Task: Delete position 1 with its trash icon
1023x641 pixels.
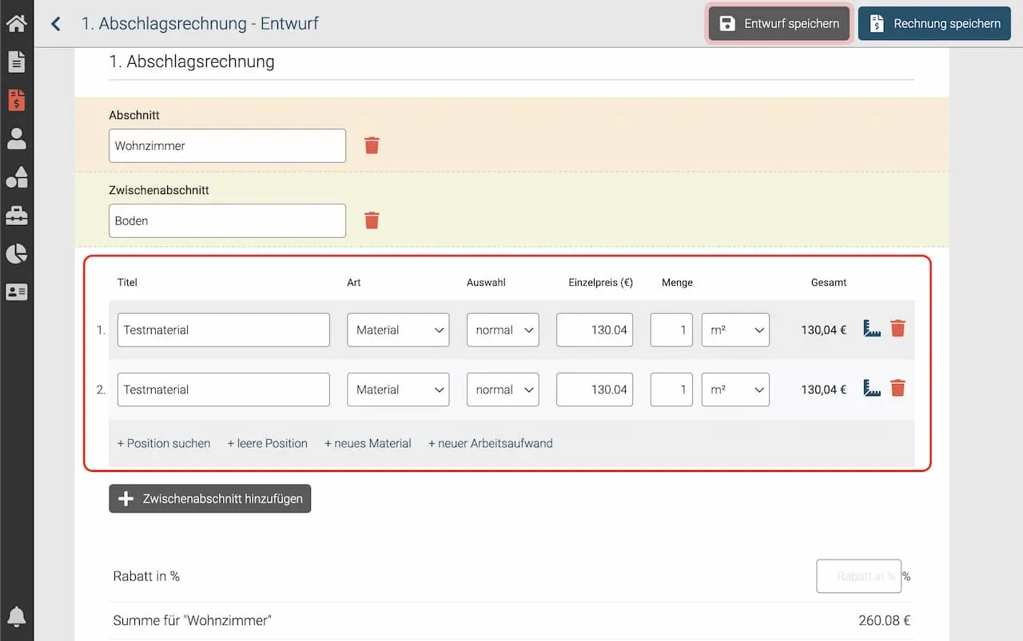Action: click(x=898, y=329)
